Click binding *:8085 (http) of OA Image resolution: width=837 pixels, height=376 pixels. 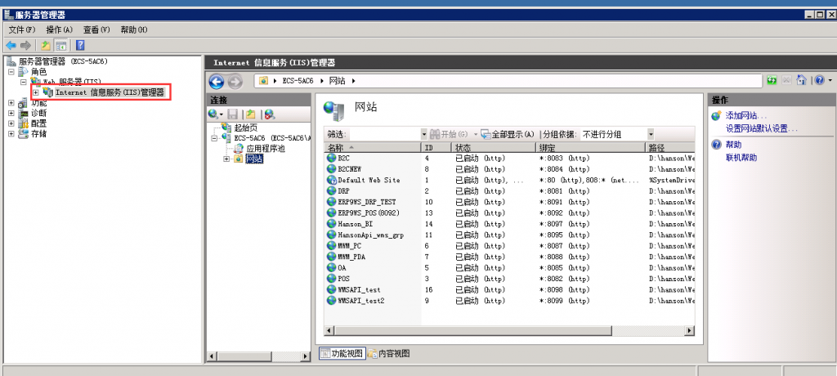click(x=565, y=267)
